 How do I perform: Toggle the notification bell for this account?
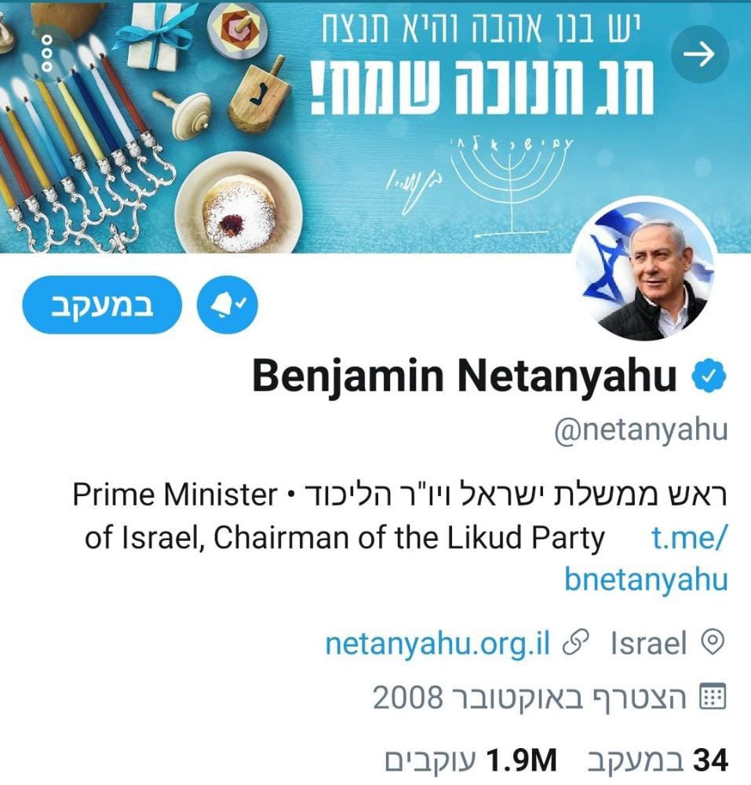click(227, 305)
